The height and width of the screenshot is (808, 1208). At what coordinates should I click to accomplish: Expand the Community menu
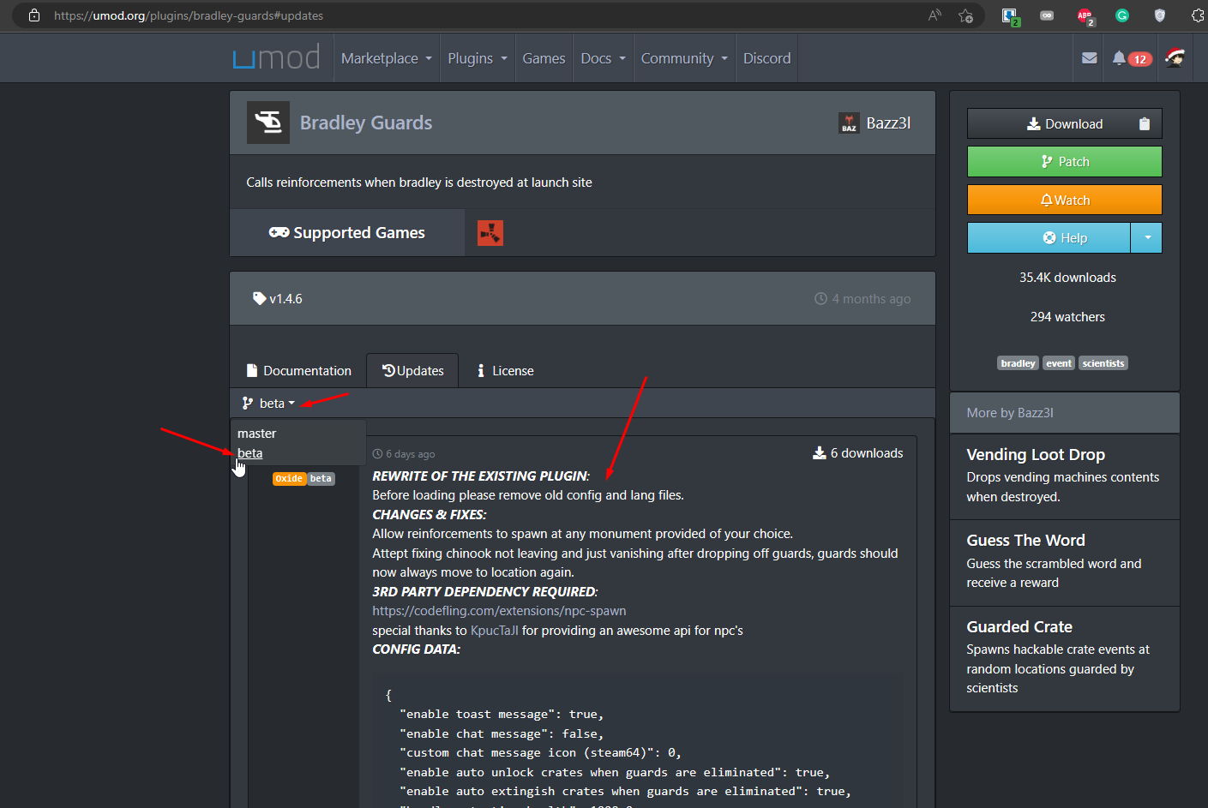[x=684, y=58]
